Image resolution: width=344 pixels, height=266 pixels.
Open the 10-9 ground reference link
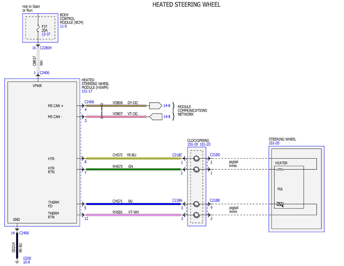26,262
